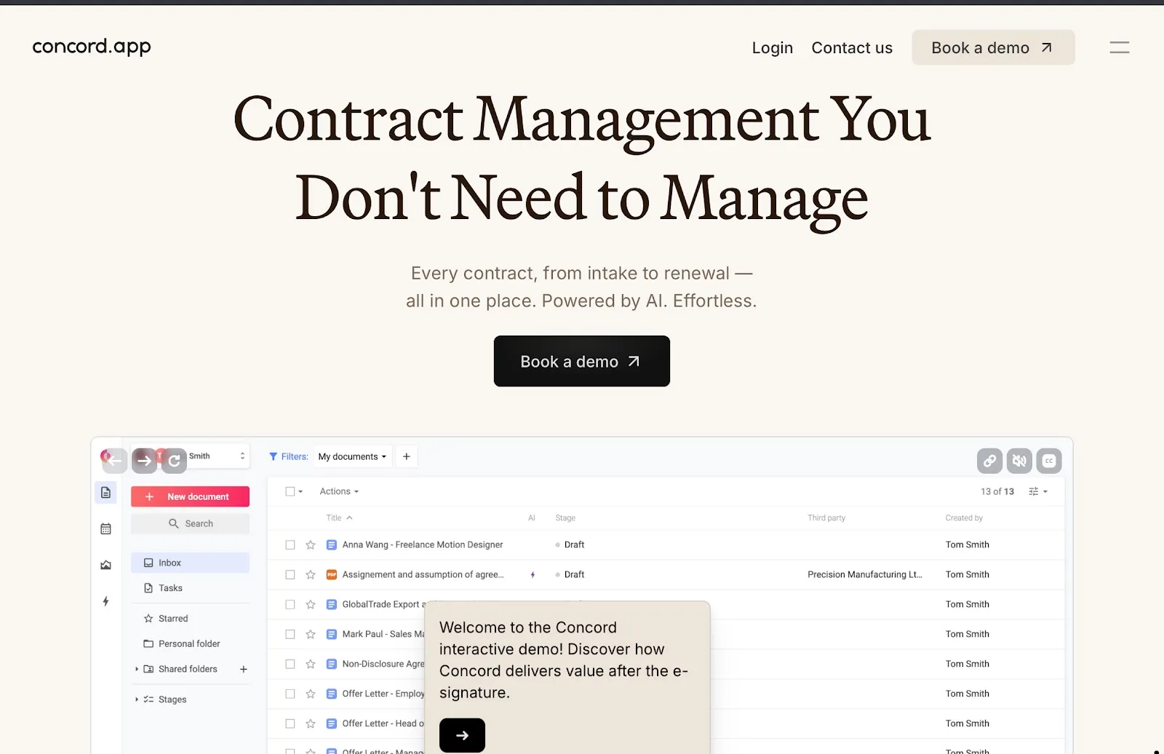Add a filter with plus icon
Viewport: 1164px width, 754px height.
(x=407, y=456)
